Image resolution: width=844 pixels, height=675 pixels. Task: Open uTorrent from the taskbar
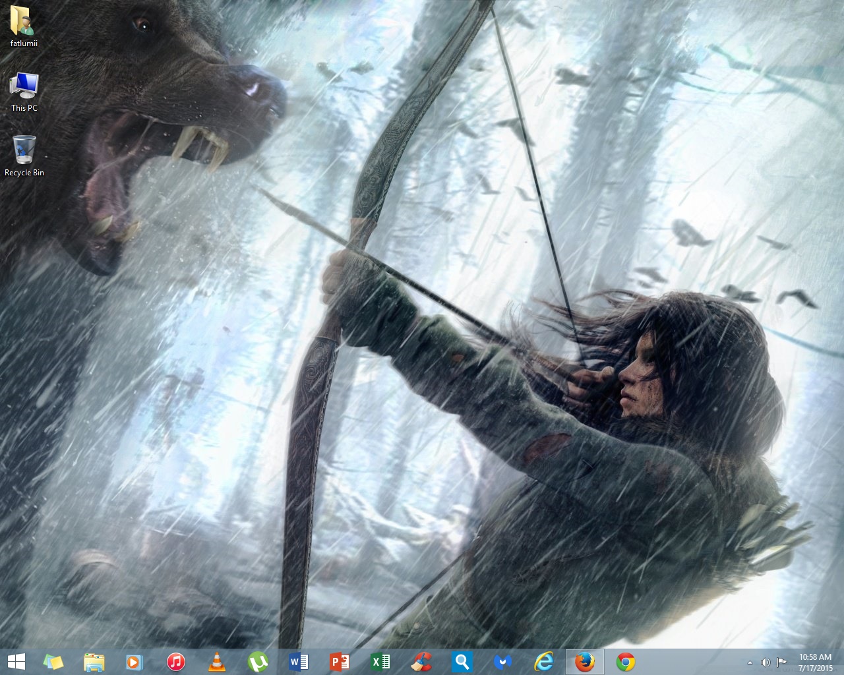pos(257,662)
